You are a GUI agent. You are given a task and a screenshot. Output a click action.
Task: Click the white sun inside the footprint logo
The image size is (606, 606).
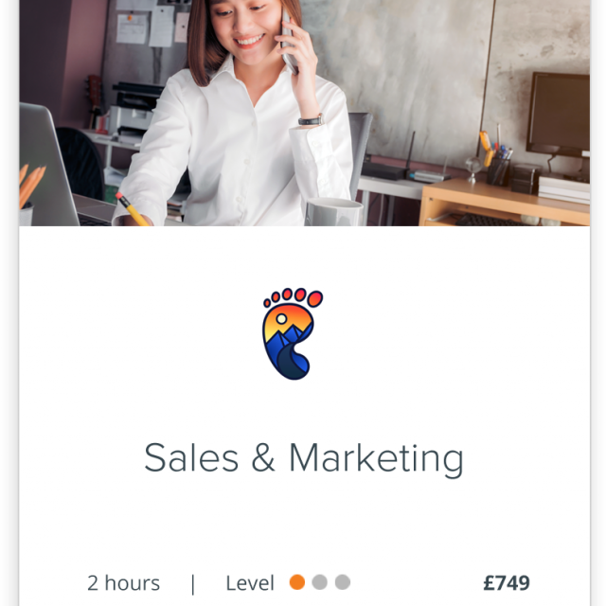point(281,319)
